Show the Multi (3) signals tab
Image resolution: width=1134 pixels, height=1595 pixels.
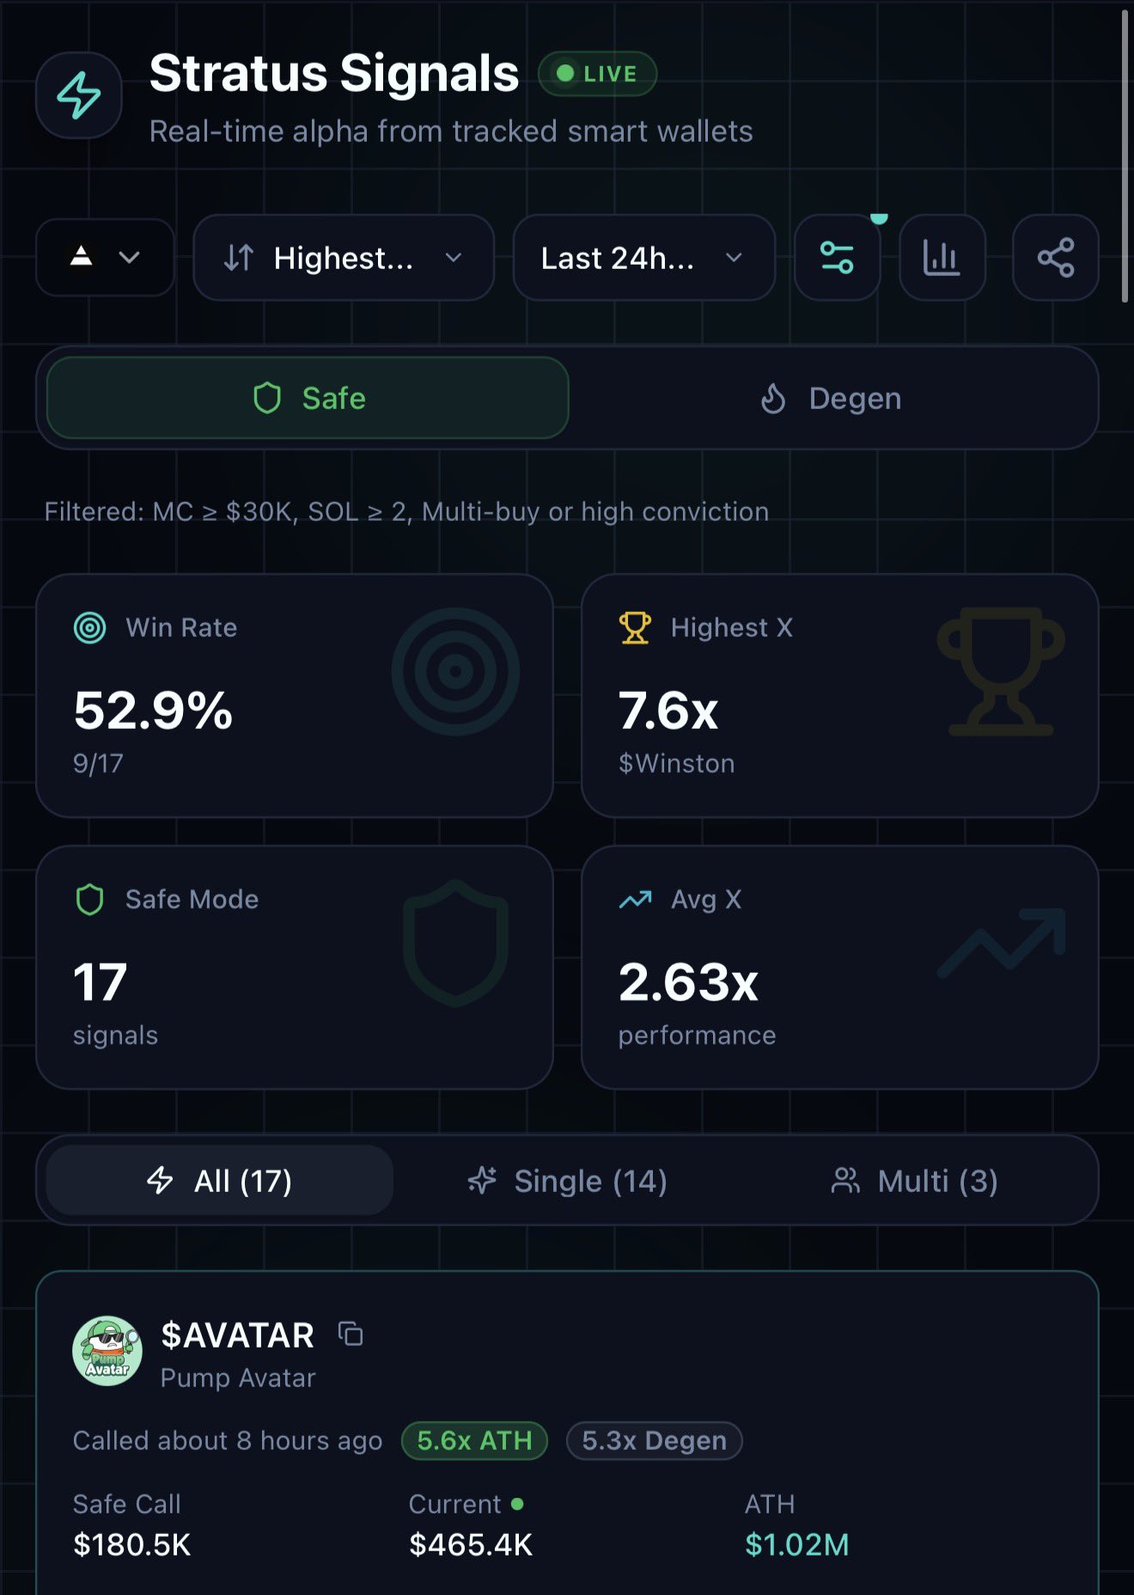[915, 1180]
